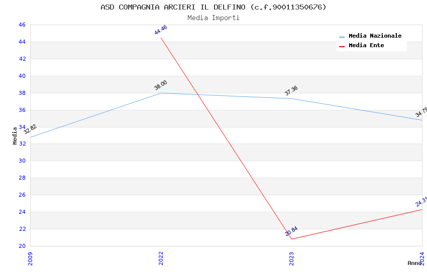Click the 32.82 data point label
The image size is (427, 276).
30,129
